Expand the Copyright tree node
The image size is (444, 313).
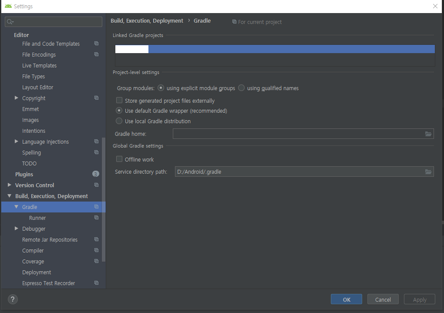coord(17,98)
